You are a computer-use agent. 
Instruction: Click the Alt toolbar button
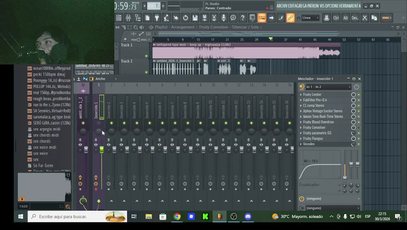tap(346, 18)
